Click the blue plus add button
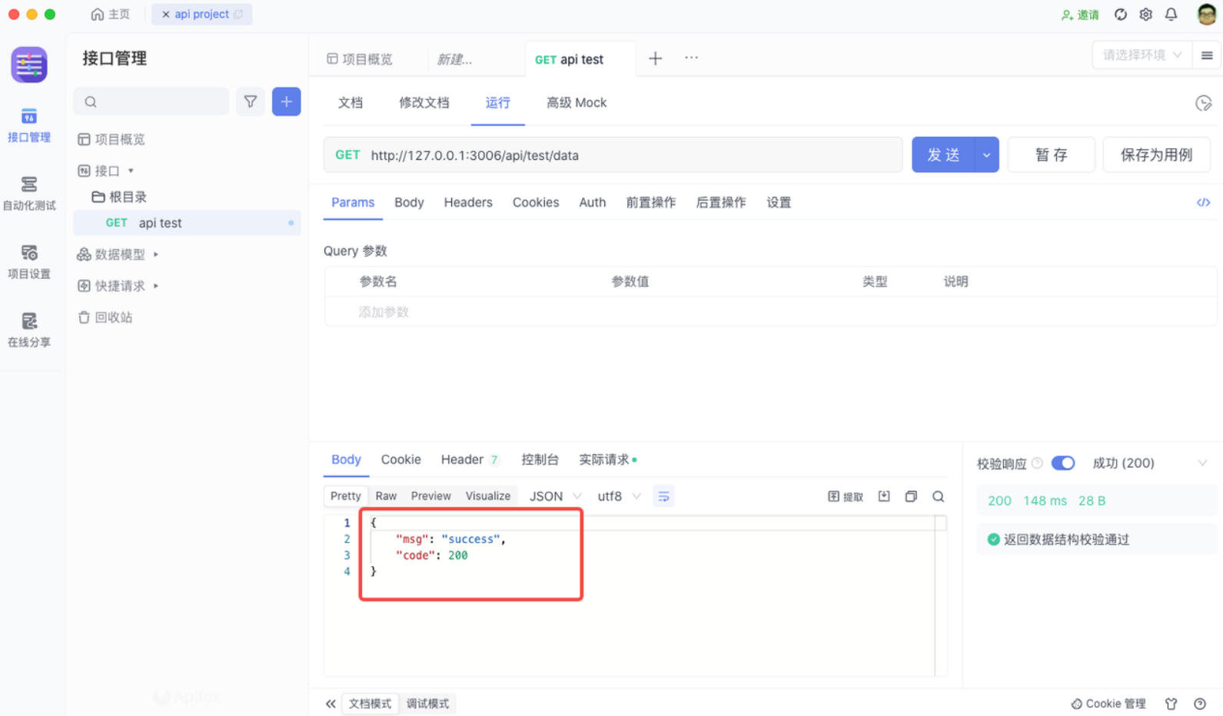 (x=286, y=101)
